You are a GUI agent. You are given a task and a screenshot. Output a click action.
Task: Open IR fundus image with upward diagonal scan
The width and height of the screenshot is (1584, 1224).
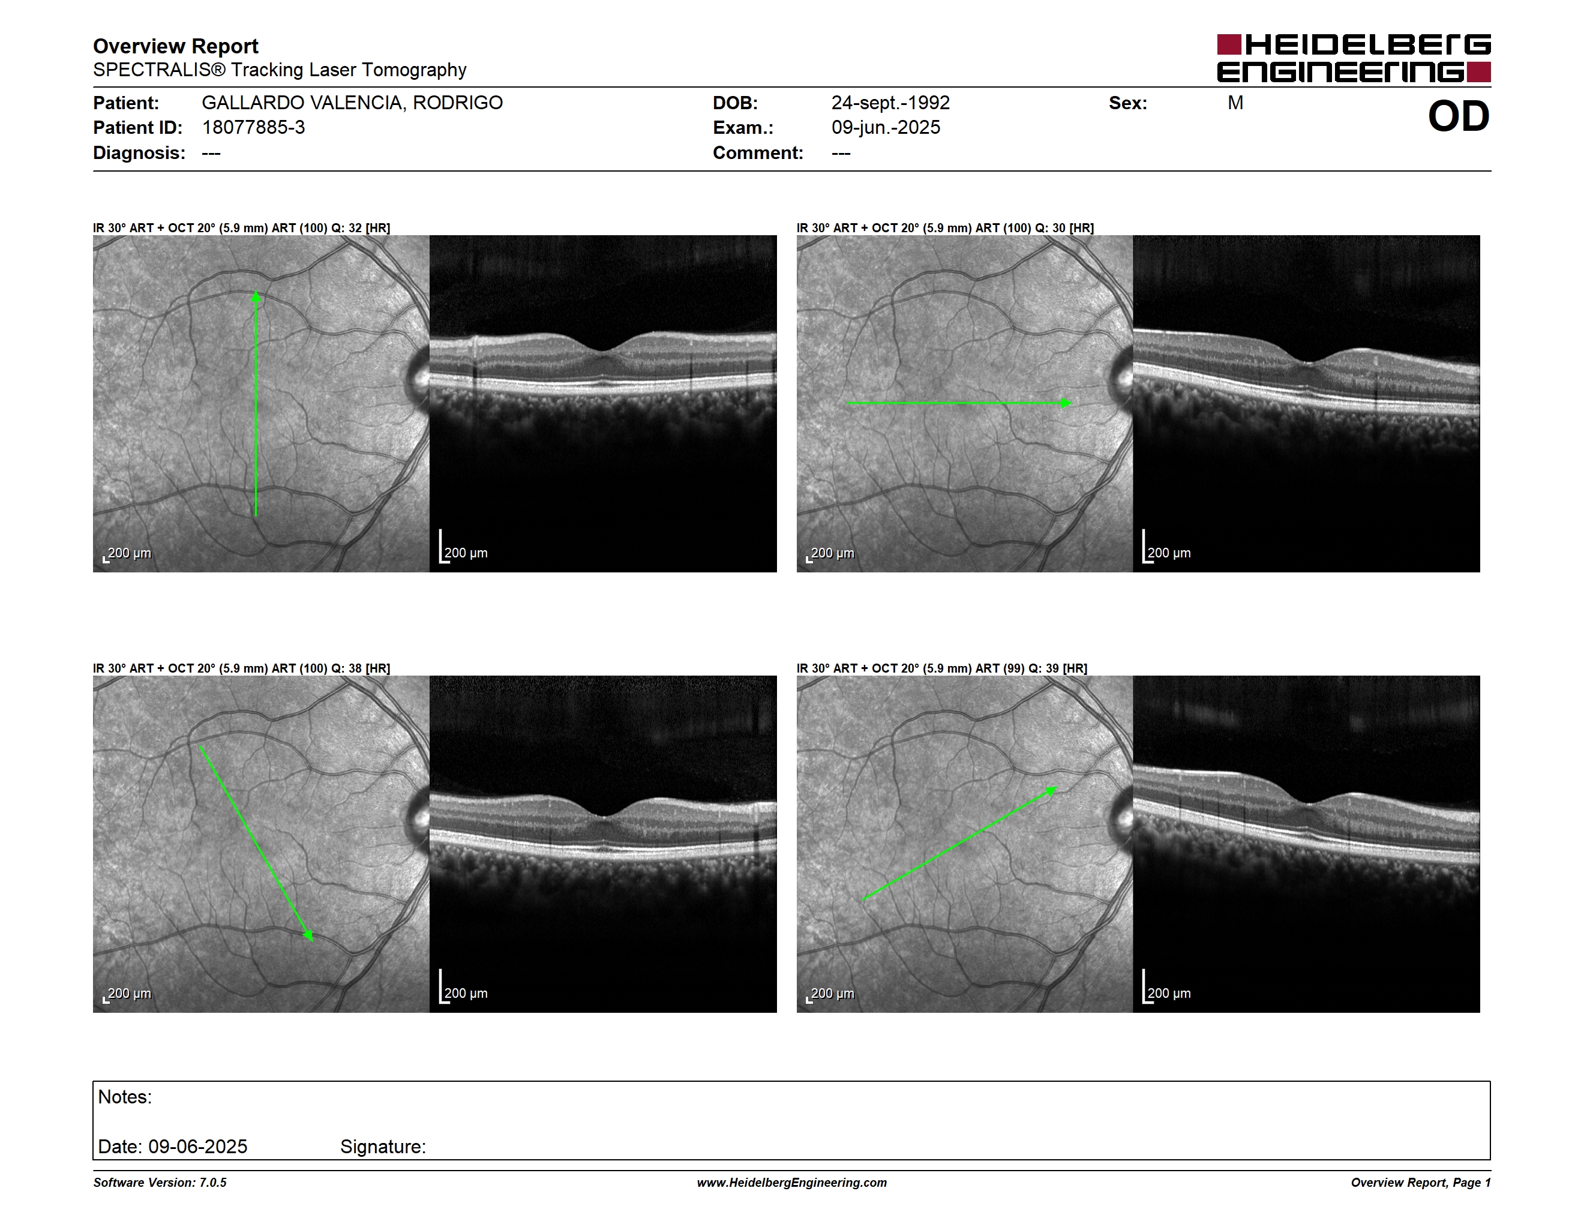(965, 844)
